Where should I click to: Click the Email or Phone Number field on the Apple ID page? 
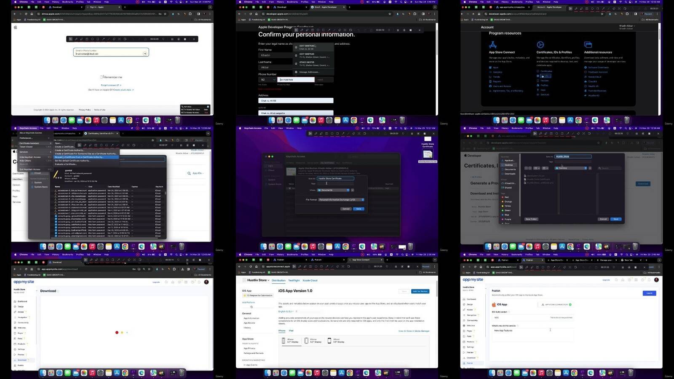point(111,52)
